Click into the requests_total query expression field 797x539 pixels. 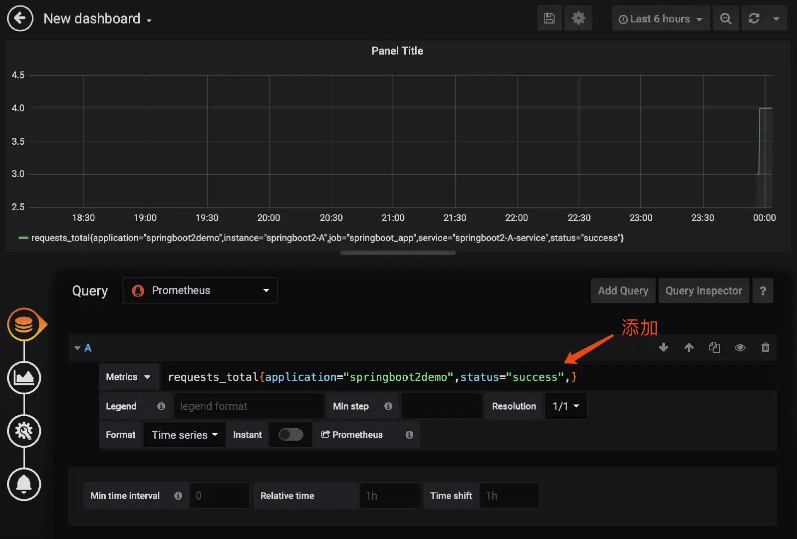468,377
